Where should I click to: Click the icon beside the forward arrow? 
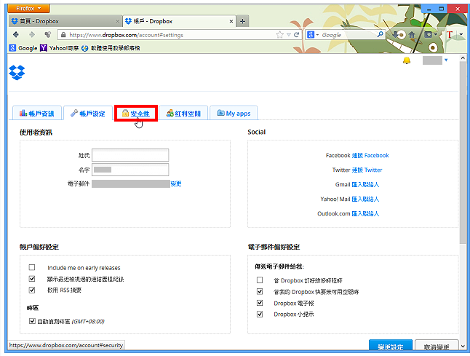48,35
